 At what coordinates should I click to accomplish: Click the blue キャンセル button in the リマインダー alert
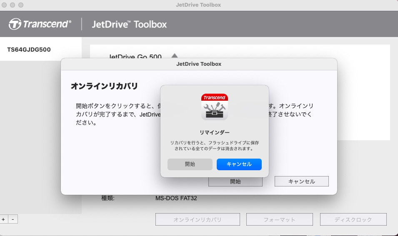(239, 164)
